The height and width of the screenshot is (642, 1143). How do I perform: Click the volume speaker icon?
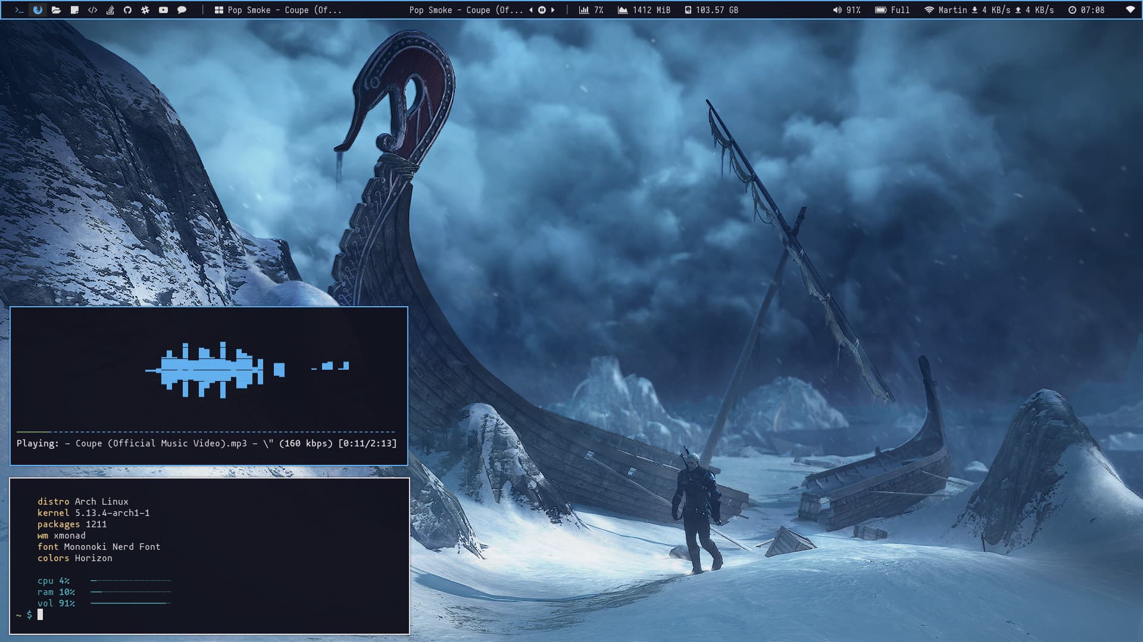tap(837, 10)
